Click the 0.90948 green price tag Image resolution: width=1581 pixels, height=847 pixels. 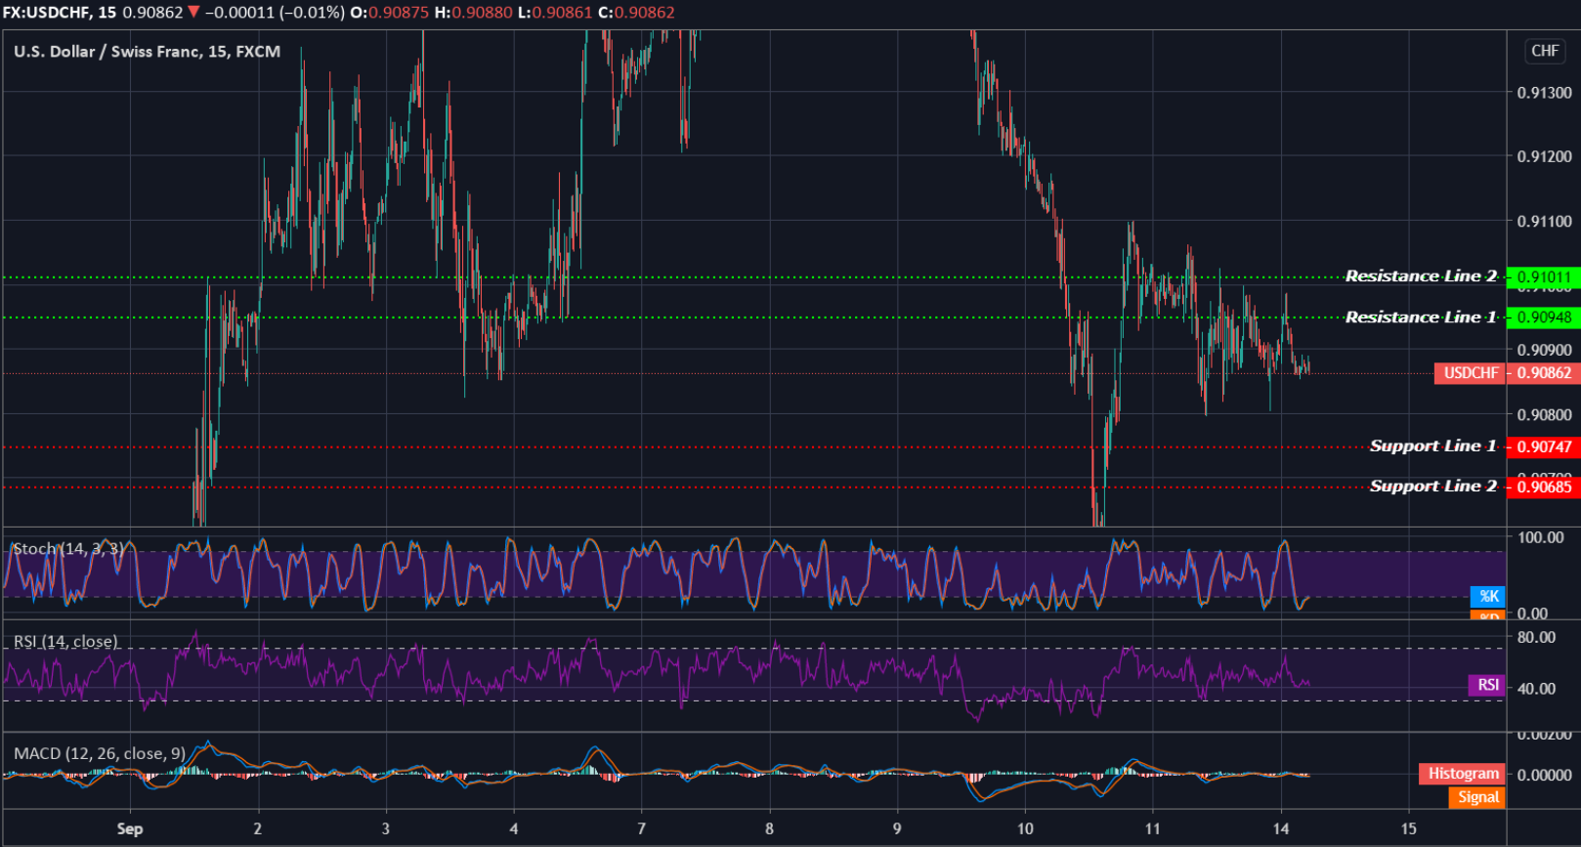click(1544, 318)
